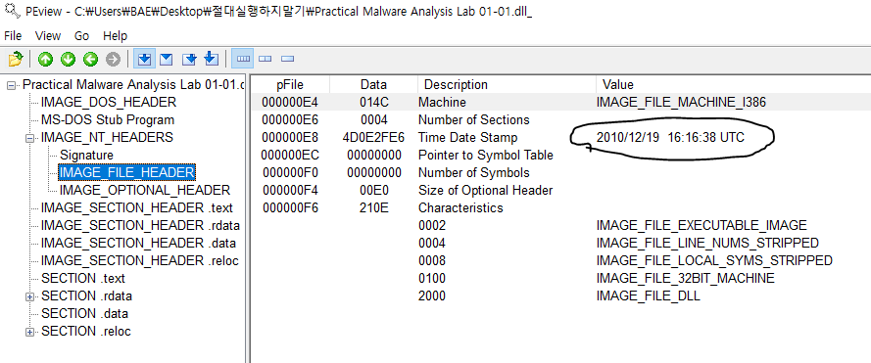Image resolution: width=871 pixels, height=363 pixels.
Task: Click the Pointer to Symbol Table row
Action: [561, 156]
